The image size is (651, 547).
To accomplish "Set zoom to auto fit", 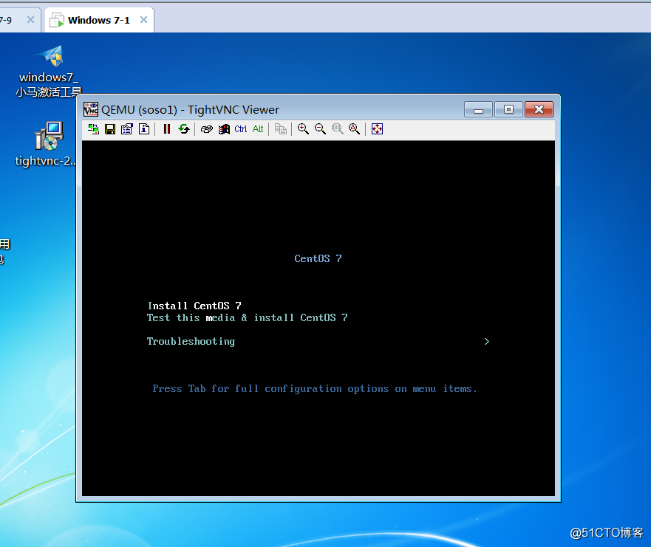I will pos(354,129).
